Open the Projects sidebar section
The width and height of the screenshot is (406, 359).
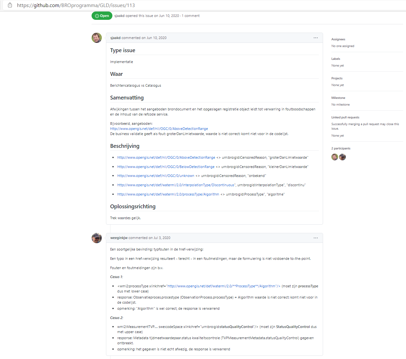point(337,78)
